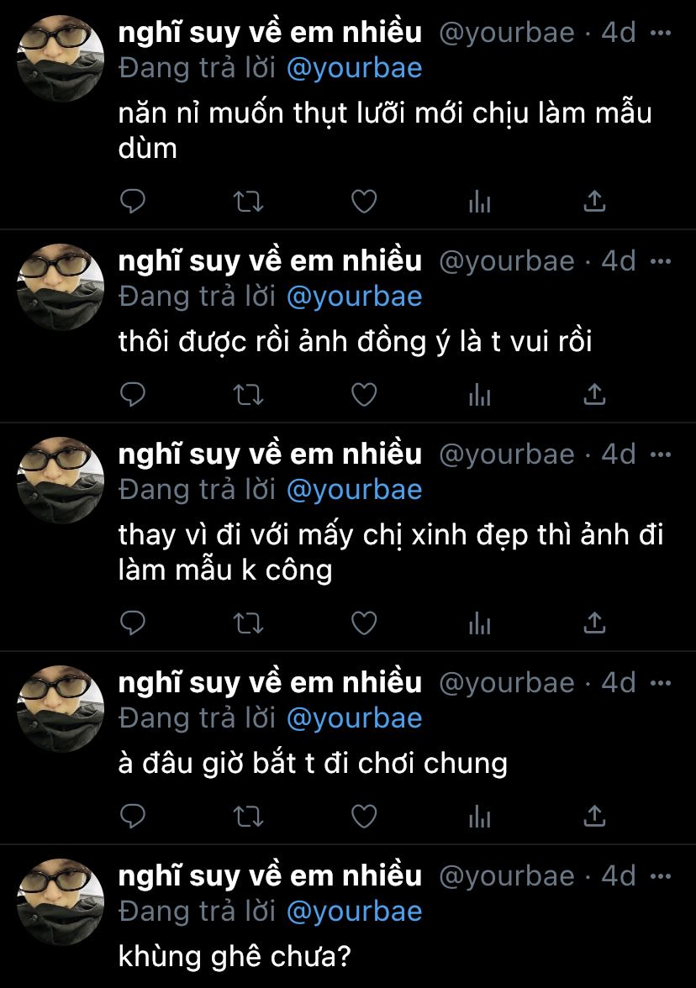Open more options on "năn nỉ" tweet
The image size is (696, 988).
pos(660,33)
